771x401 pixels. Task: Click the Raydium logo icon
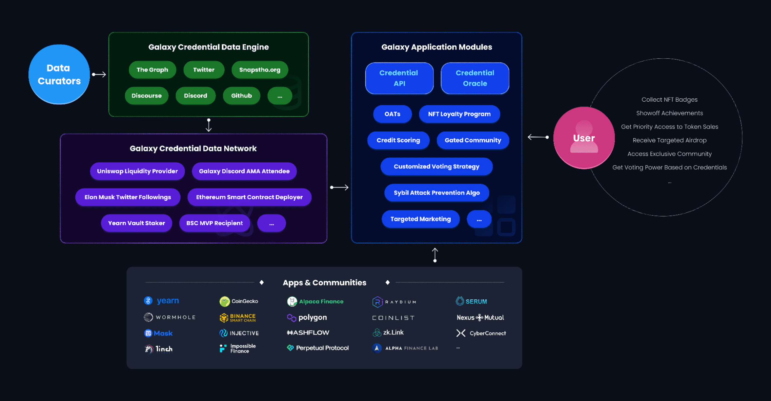[x=377, y=302]
